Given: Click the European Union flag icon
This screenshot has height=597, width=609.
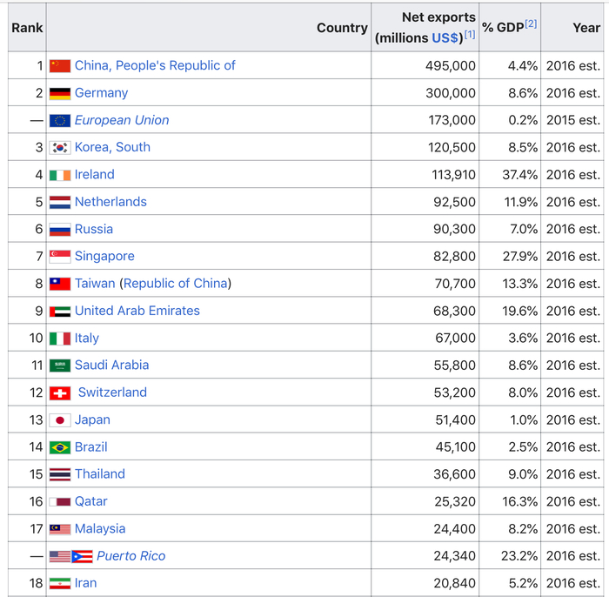Looking at the screenshot, I should [60, 121].
